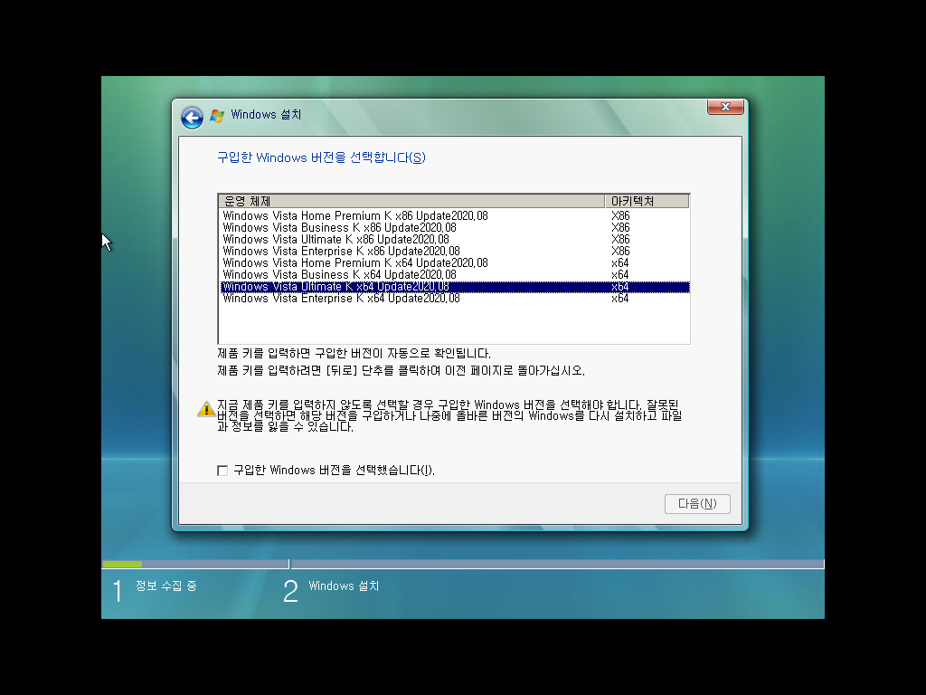Image resolution: width=926 pixels, height=695 pixels.
Task: Select Windows Vista Ultimate K x86 row
Action: click(454, 239)
